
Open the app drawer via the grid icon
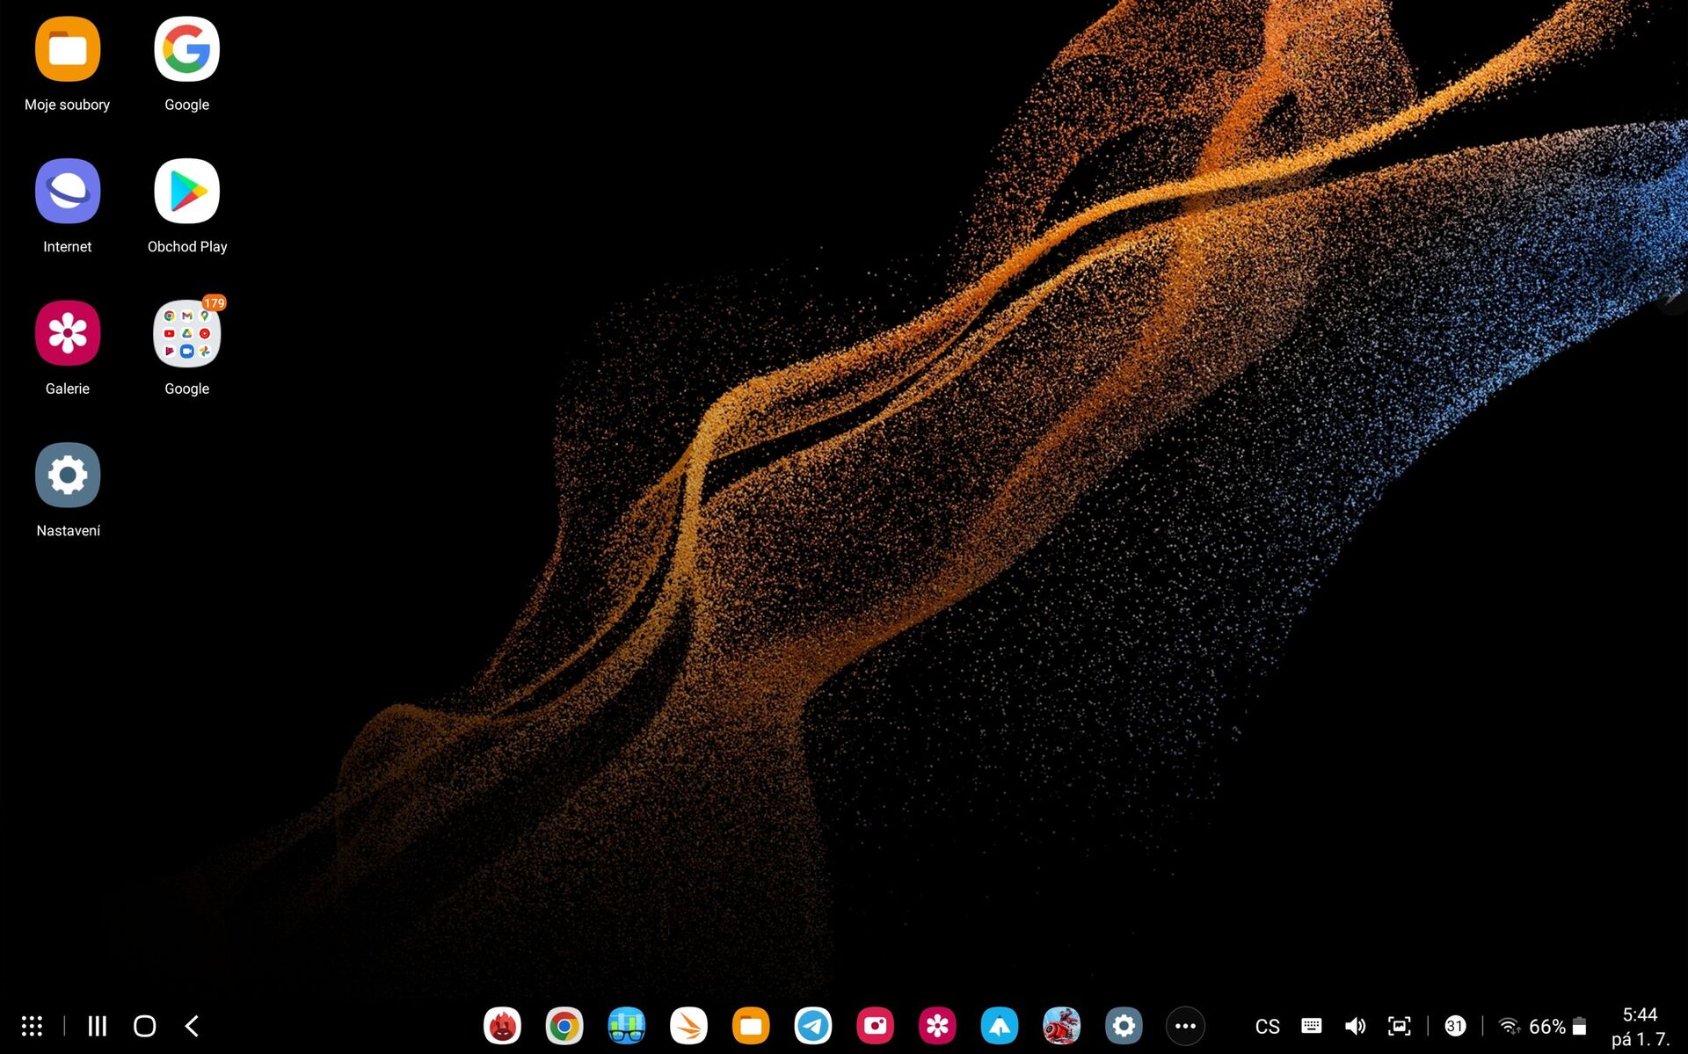pos(32,1025)
